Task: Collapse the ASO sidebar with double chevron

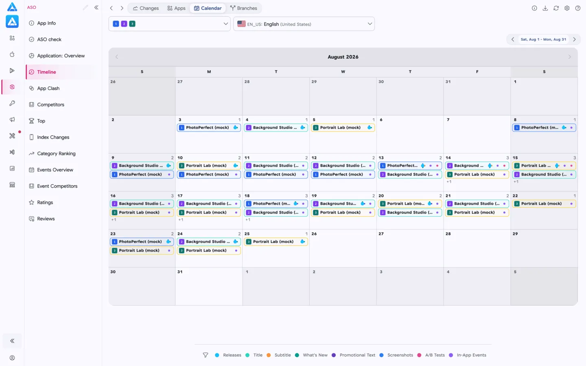Action: pyautogui.click(x=96, y=7)
